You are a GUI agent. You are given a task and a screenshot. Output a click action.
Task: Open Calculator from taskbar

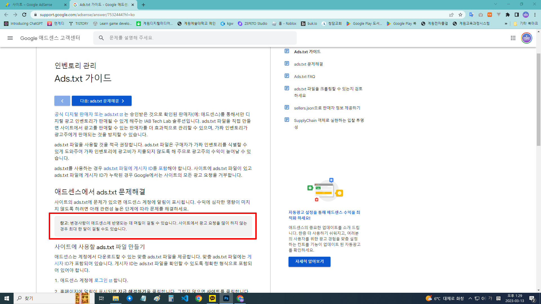(x=171, y=298)
